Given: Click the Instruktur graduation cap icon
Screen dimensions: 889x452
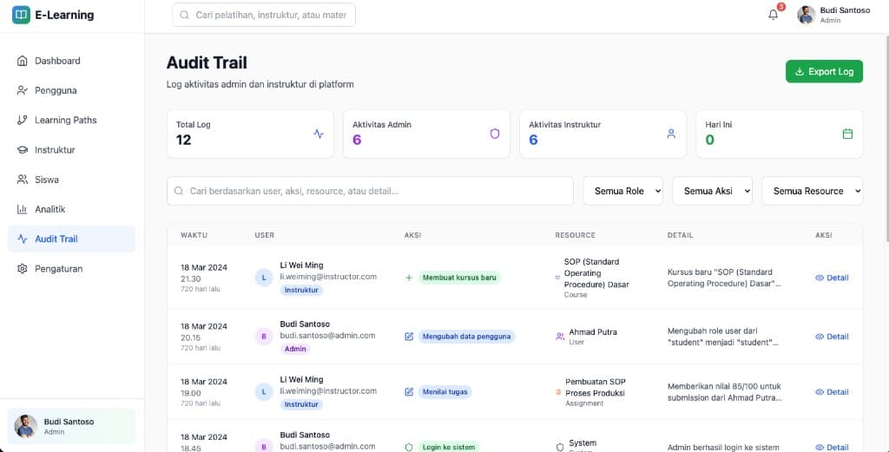Looking at the screenshot, I should click(22, 150).
